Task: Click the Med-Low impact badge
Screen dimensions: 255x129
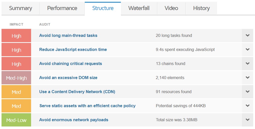Action: (16, 120)
